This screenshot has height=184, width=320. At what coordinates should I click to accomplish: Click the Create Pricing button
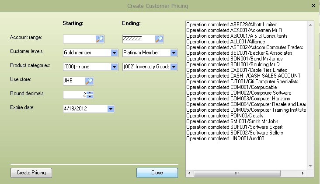point(31,173)
